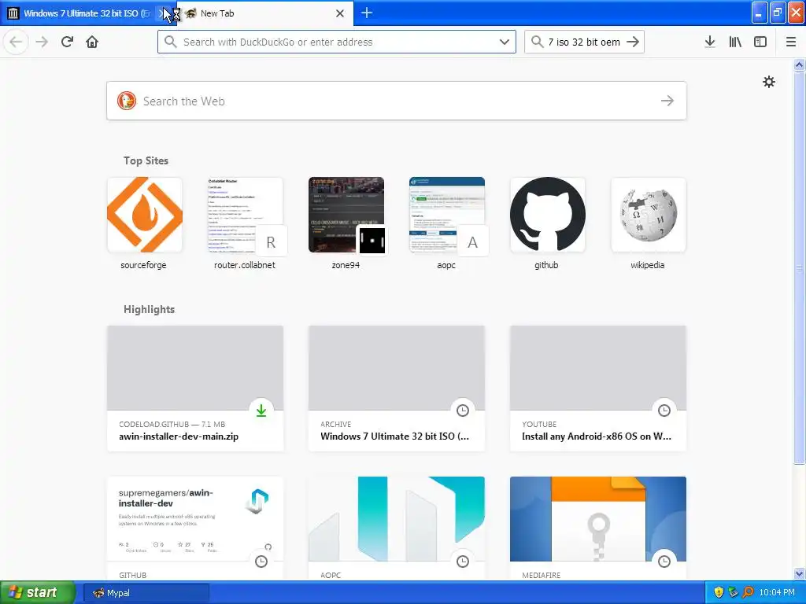Image resolution: width=806 pixels, height=604 pixels.
Task: Click history clock icon on GitHub card
Action: pos(261,562)
